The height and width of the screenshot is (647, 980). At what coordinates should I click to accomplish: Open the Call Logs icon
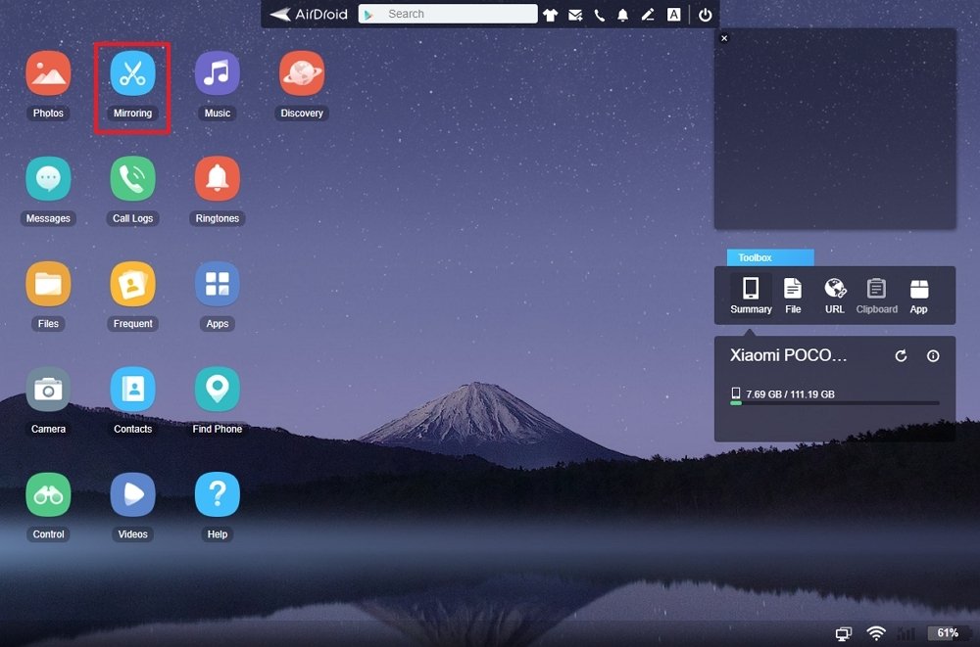tap(132, 178)
